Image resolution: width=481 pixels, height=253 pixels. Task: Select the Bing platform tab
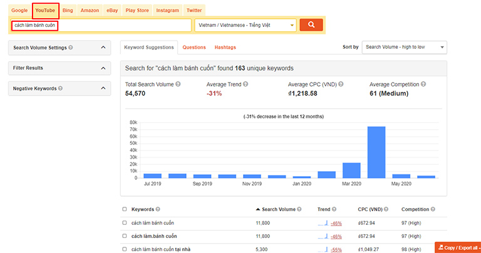tap(68, 11)
